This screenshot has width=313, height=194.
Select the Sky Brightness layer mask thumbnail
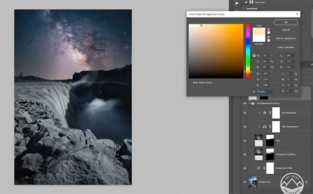point(276,113)
